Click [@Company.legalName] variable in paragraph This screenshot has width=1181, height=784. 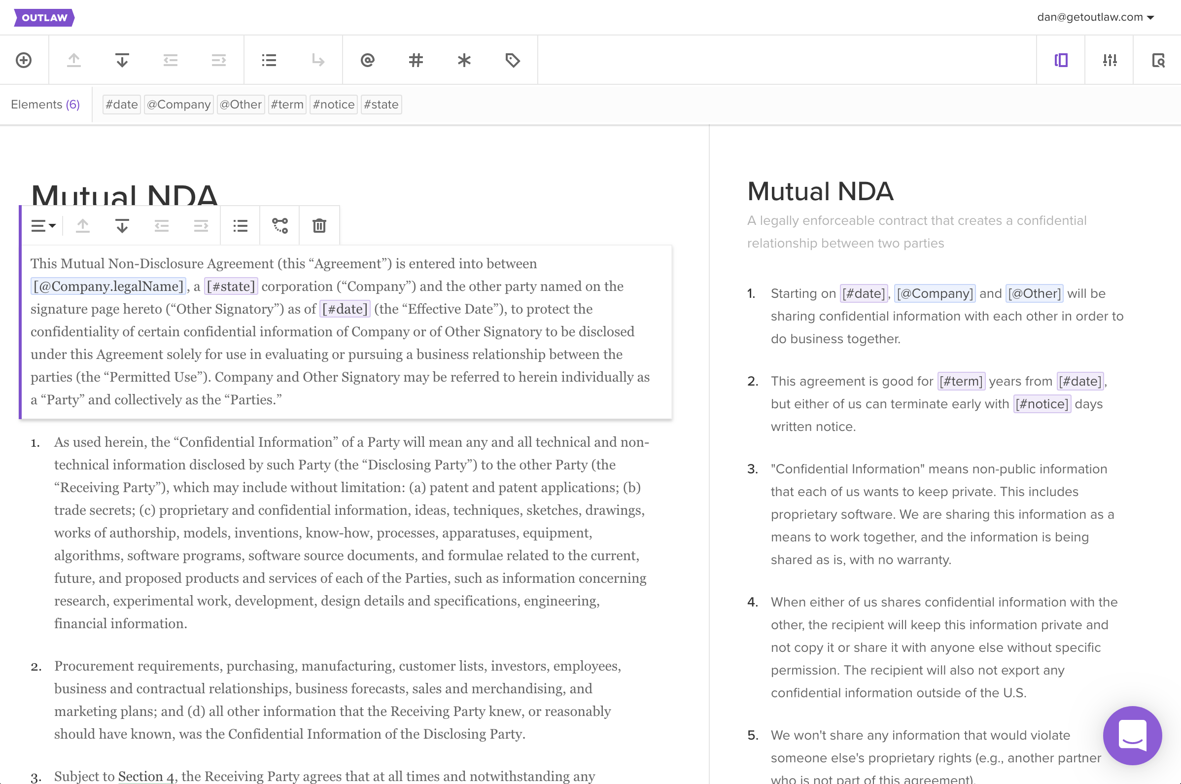108,286
